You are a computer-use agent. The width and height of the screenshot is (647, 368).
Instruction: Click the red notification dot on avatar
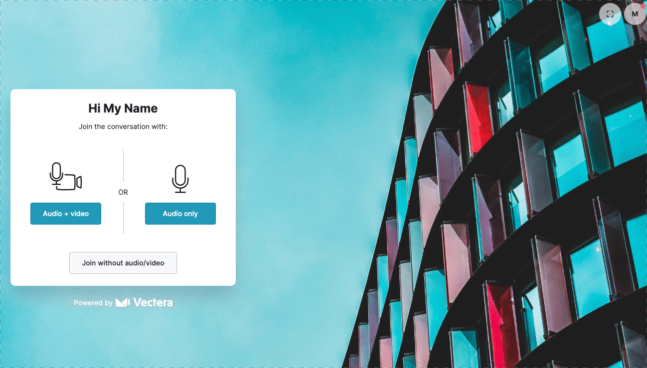click(643, 6)
